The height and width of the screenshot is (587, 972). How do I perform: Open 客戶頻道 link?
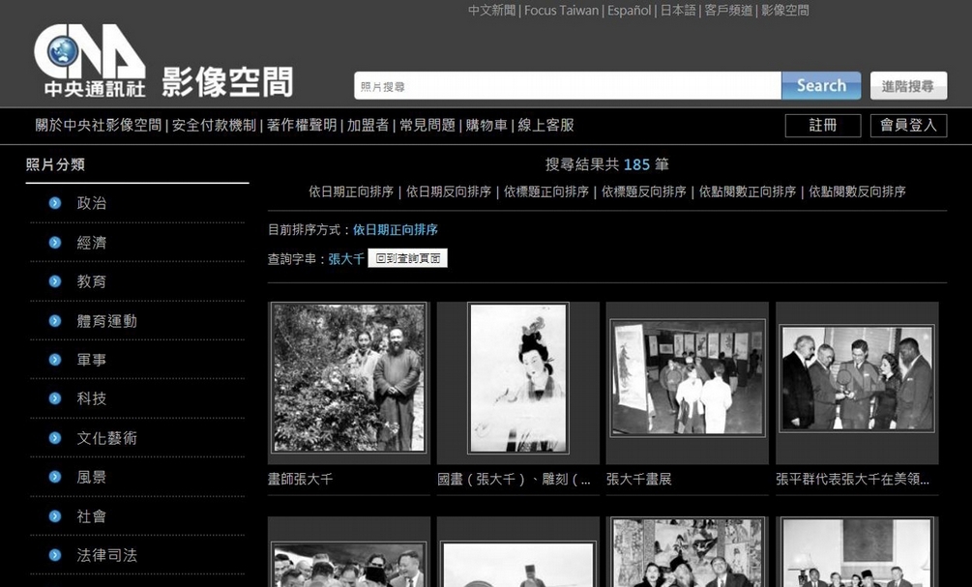[x=728, y=11]
